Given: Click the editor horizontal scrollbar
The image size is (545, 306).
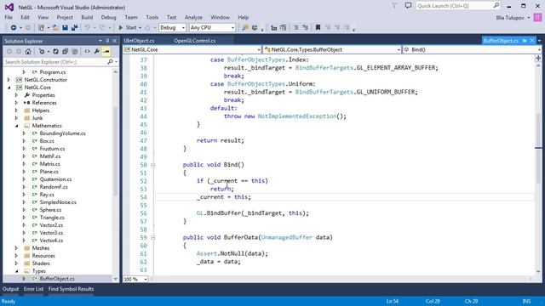Looking at the screenshot, I should coord(341,279).
